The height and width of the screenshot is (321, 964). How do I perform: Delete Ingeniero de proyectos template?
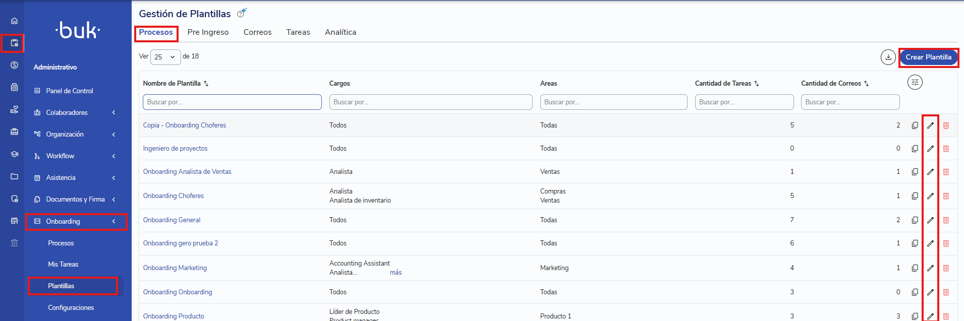coord(946,149)
